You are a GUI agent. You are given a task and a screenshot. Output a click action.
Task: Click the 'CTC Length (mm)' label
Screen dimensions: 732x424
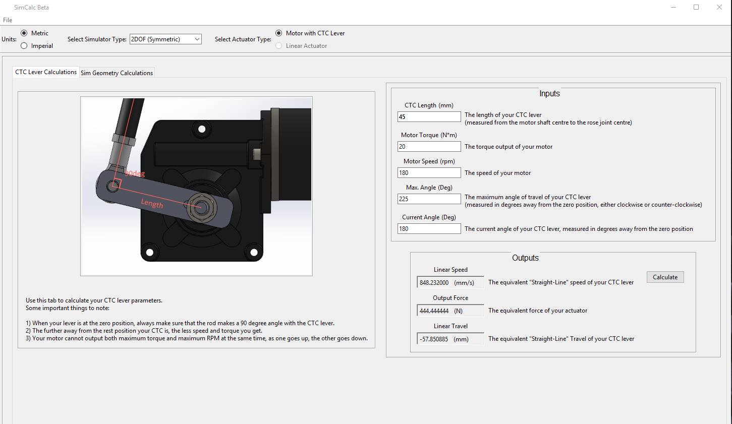tap(429, 105)
